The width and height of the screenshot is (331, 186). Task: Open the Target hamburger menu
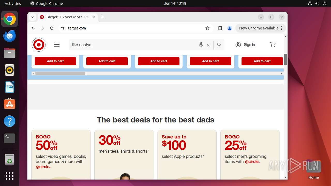(x=57, y=45)
